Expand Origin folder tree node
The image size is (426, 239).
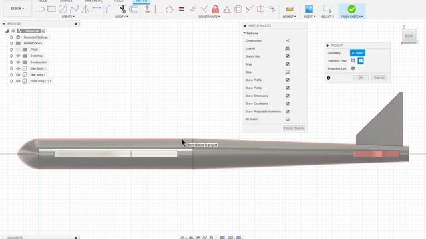tap(11, 50)
